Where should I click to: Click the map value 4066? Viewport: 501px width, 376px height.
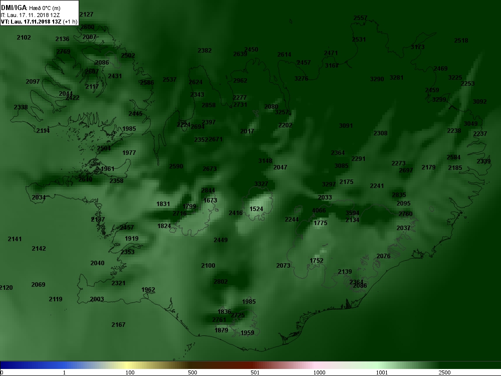click(319, 211)
